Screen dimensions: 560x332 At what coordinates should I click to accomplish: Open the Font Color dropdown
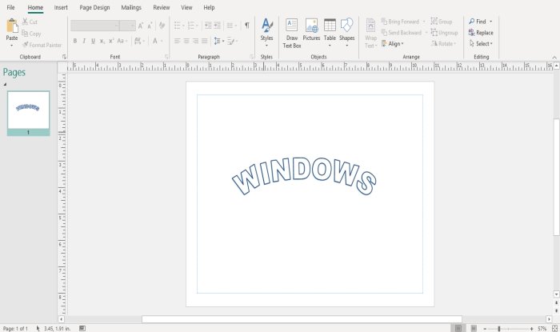click(x=158, y=41)
